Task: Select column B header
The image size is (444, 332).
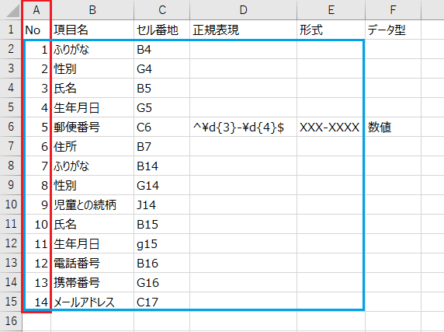Action: [92, 10]
